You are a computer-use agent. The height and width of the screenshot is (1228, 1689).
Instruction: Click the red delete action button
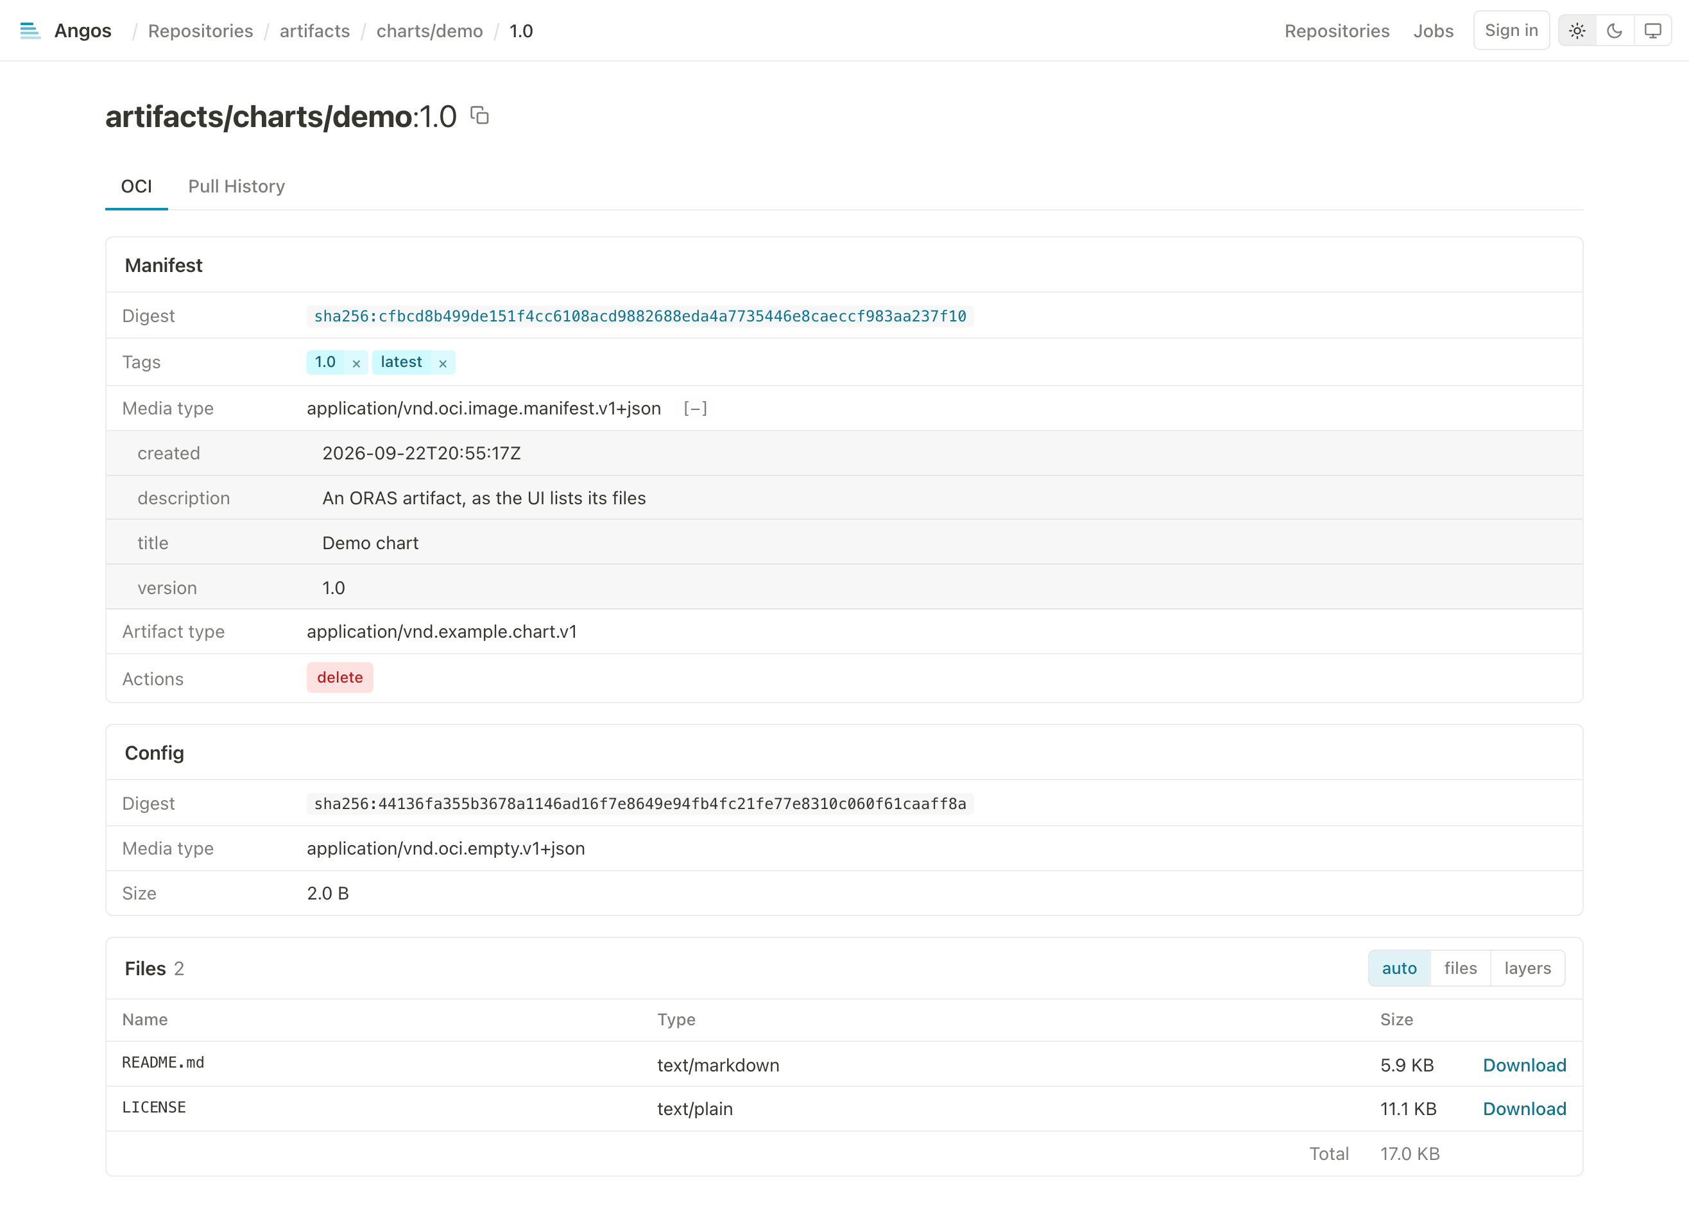pyautogui.click(x=339, y=678)
